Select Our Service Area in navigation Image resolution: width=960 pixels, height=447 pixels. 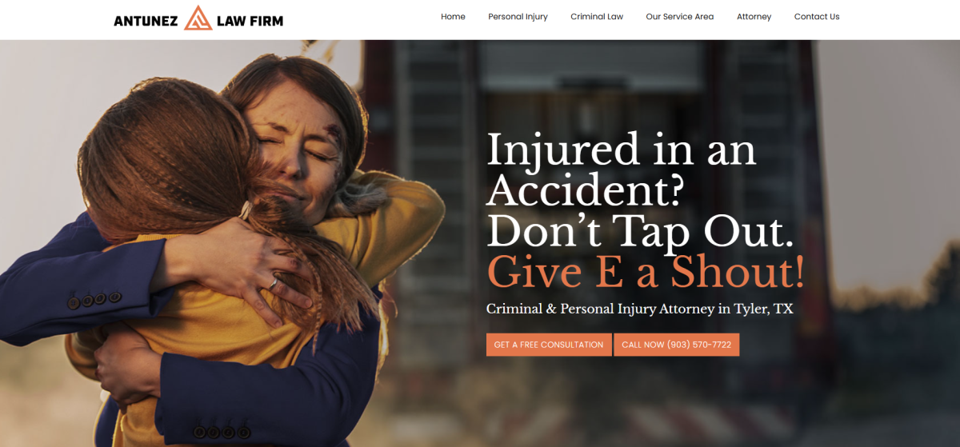[x=680, y=17]
